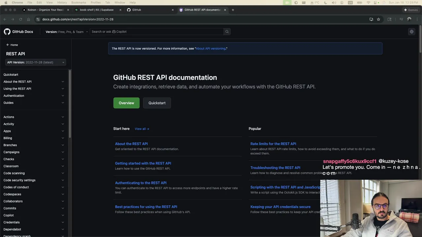Switch to the book-shelf Supabase tab
Viewport: 422px width, 237px height.
click(97, 10)
